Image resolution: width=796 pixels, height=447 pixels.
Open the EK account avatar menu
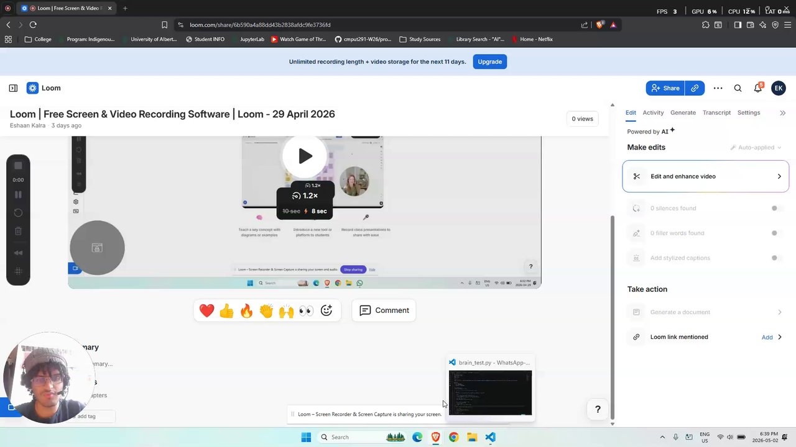click(778, 88)
